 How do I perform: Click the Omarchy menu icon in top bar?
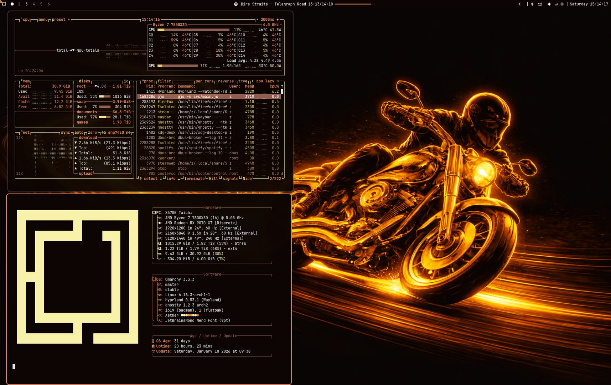coord(4,4)
